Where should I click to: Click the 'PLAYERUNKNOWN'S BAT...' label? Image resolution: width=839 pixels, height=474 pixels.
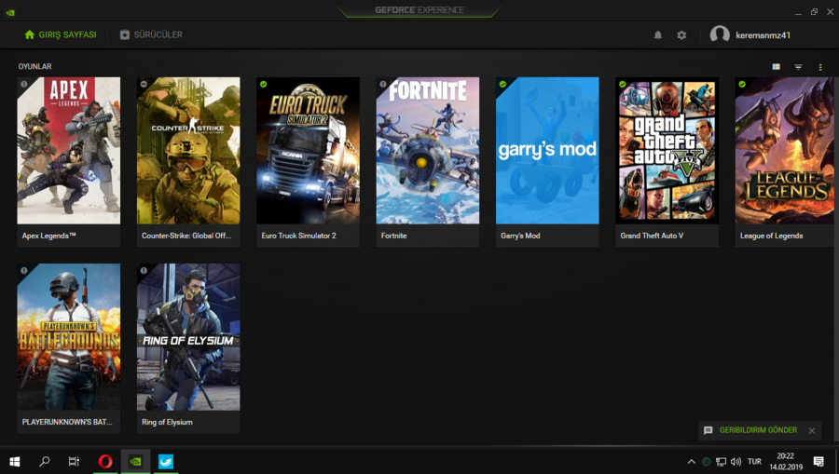coord(67,422)
